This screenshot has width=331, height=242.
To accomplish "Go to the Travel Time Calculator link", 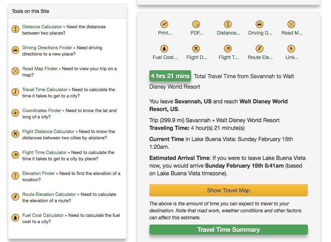I will (x=45, y=90).
